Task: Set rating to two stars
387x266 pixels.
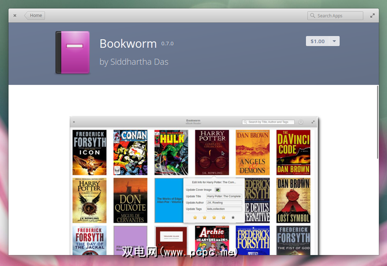Action: [x=204, y=218]
